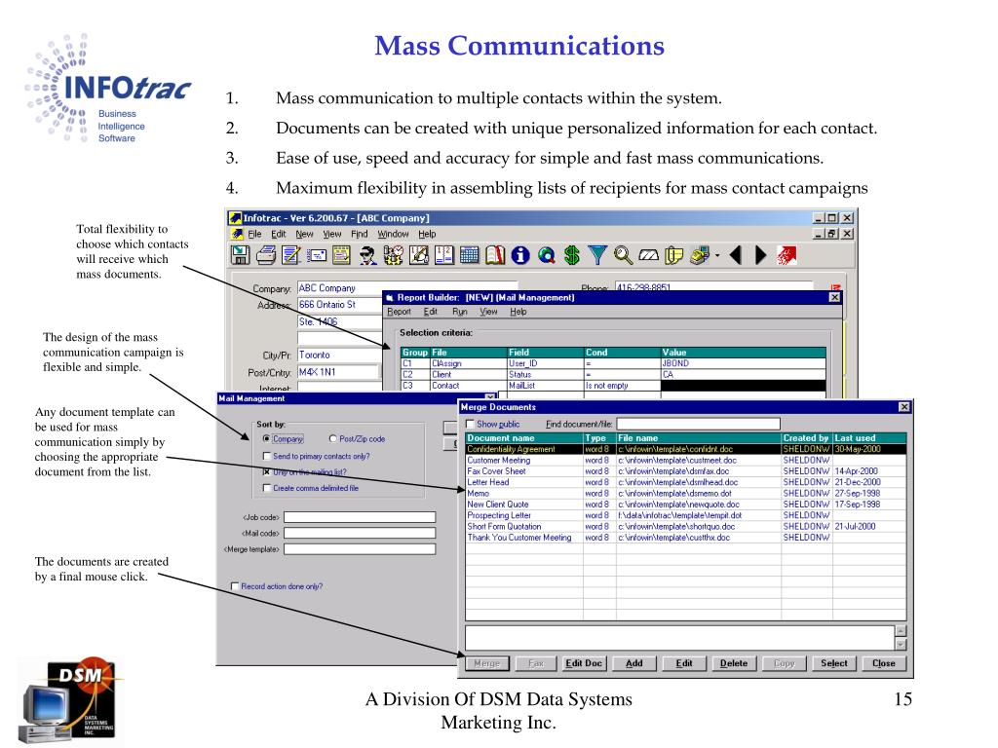Screen dimensions: 998x748
Task: Click the Company field ABC Company
Action: 407,288
